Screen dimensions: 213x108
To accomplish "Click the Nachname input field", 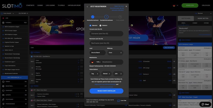I will (x=106, y=43).
